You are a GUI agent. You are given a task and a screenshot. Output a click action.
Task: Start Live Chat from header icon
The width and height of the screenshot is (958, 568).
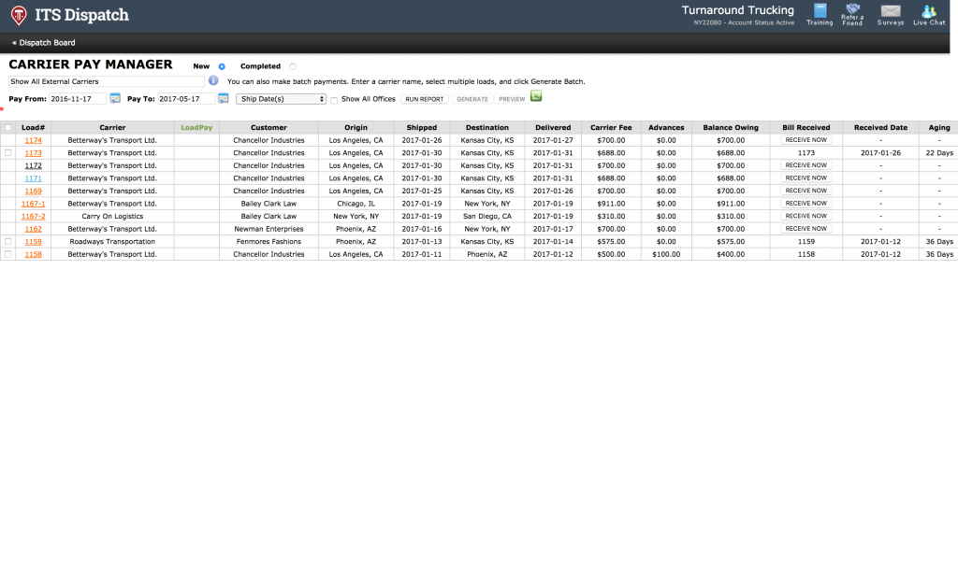coord(929,11)
